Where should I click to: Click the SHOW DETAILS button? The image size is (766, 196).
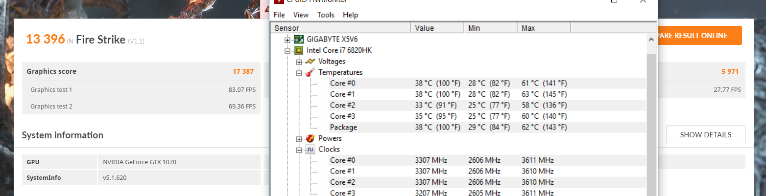coord(706,135)
